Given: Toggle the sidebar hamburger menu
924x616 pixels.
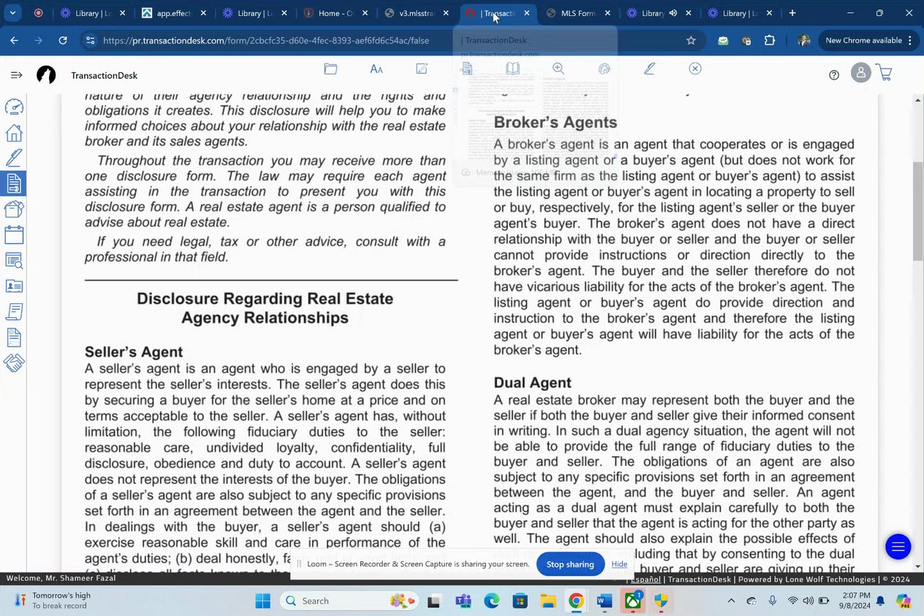Looking at the screenshot, I should click(16, 75).
